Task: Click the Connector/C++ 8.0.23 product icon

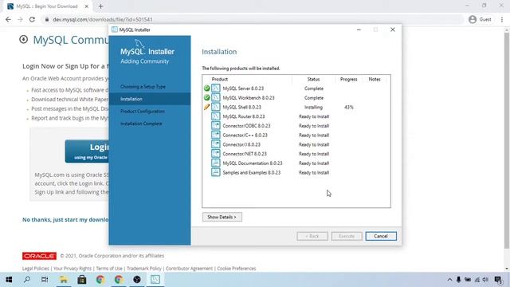Action: pos(216,135)
